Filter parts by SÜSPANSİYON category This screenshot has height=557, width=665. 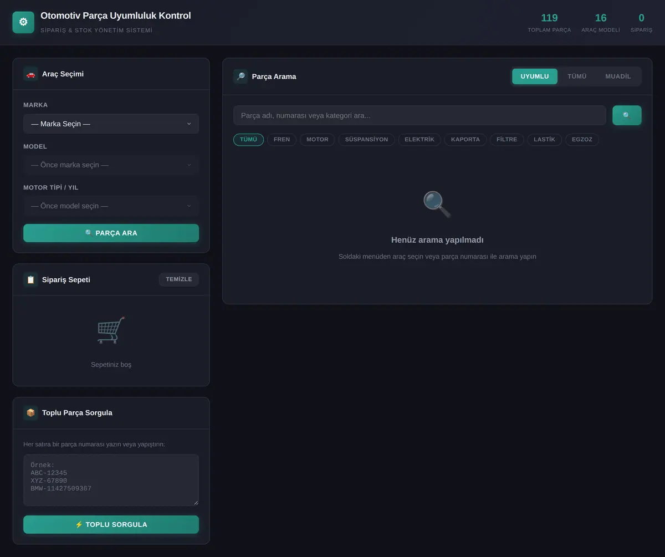click(x=366, y=140)
